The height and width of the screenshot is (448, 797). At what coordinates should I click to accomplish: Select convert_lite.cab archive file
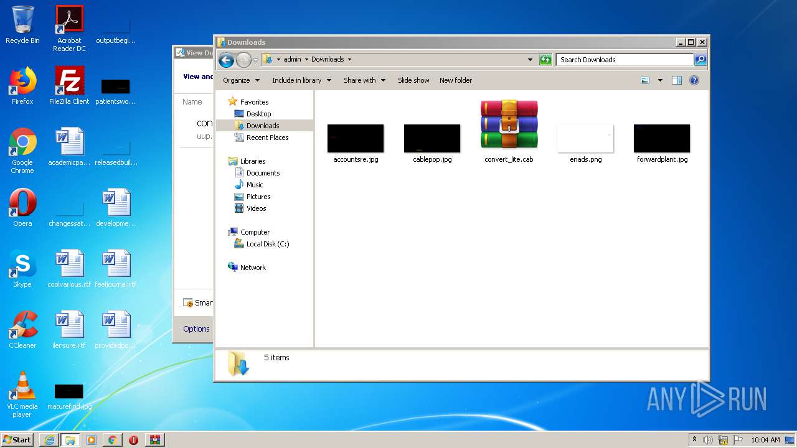[509, 132]
